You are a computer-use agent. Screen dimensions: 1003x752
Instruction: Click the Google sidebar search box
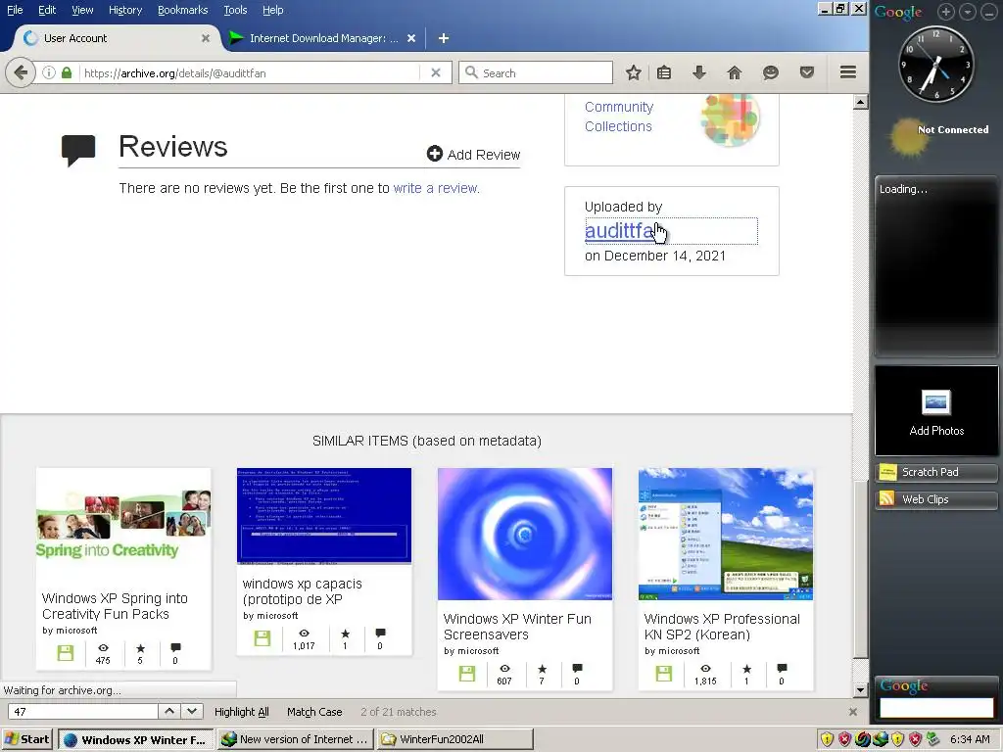pyautogui.click(x=935, y=707)
